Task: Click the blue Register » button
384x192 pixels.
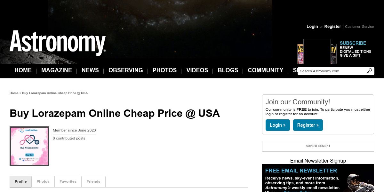Action: click(308, 125)
